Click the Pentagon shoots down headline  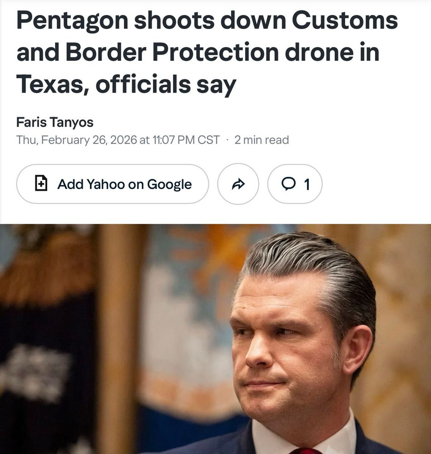coord(207,52)
